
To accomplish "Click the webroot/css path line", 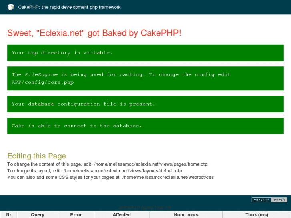I will pyautogui.click(x=110, y=177).
